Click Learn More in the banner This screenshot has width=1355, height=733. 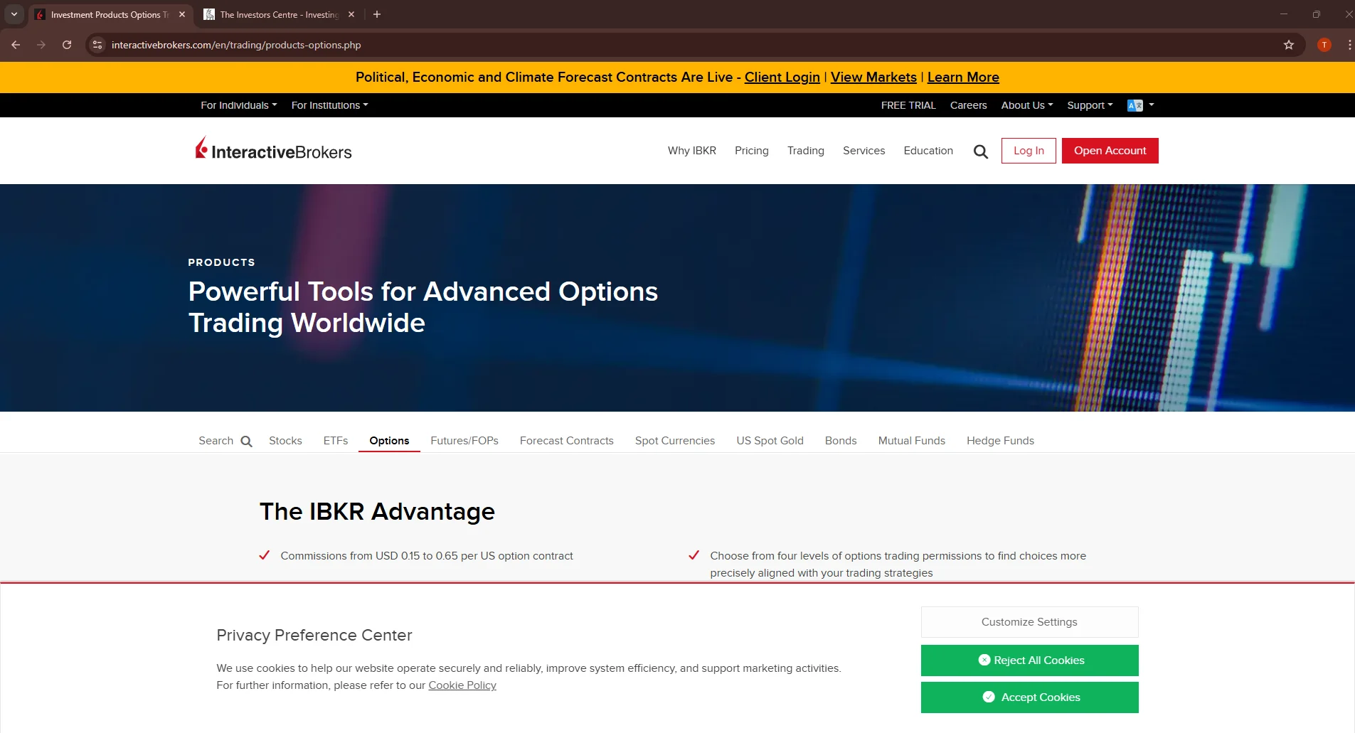click(x=963, y=77)
